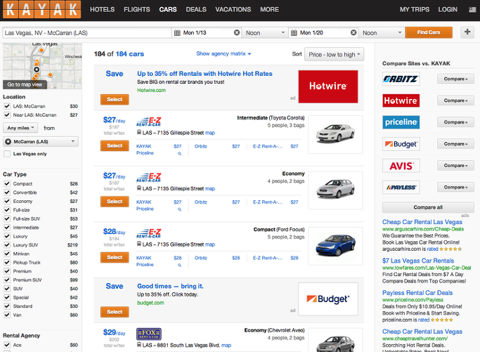
Task: Select the Hotwire Hot Rates ad offer
Action: click(x=115, y=100)
